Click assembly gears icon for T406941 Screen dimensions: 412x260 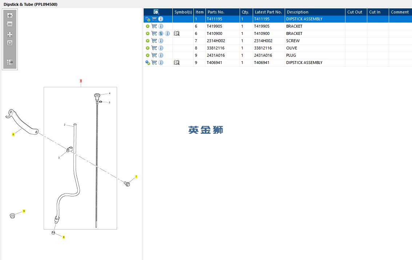pos(148,63)
